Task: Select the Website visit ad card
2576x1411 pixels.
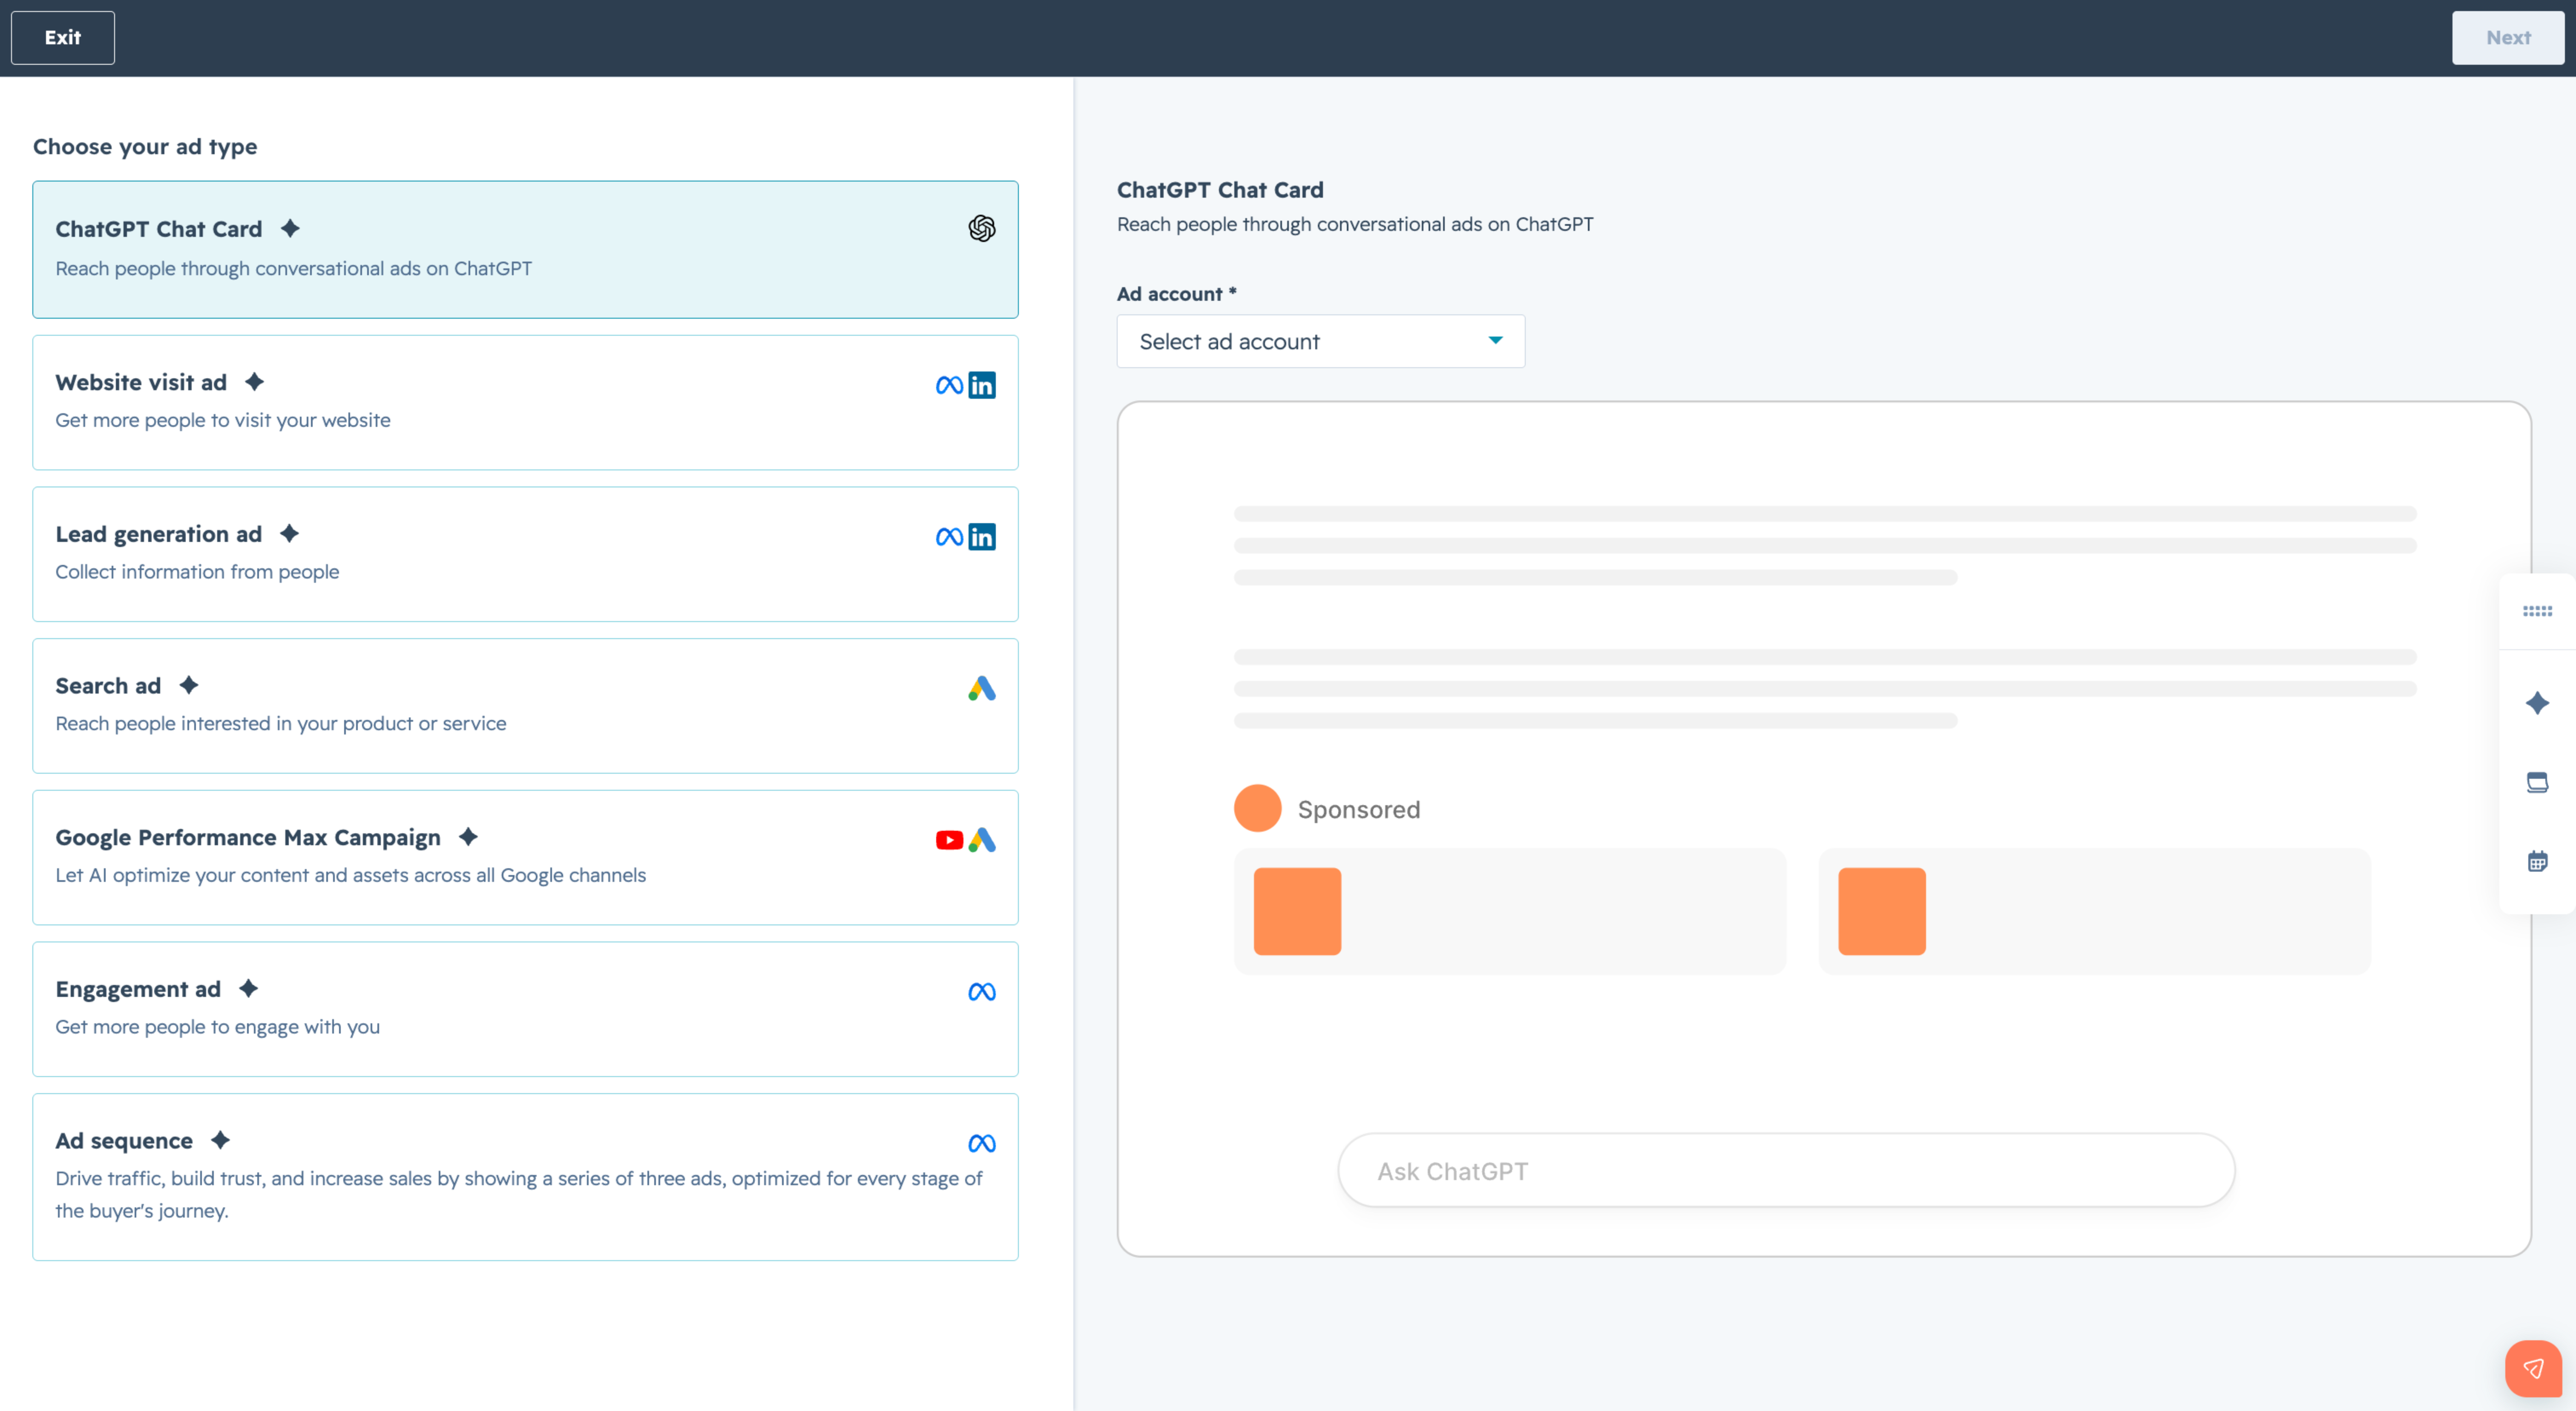Action: tap(525, 402)
